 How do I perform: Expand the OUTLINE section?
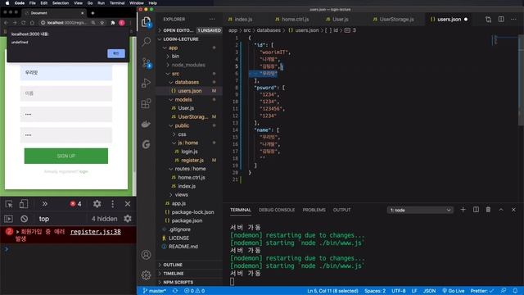(x=173, y=265)
